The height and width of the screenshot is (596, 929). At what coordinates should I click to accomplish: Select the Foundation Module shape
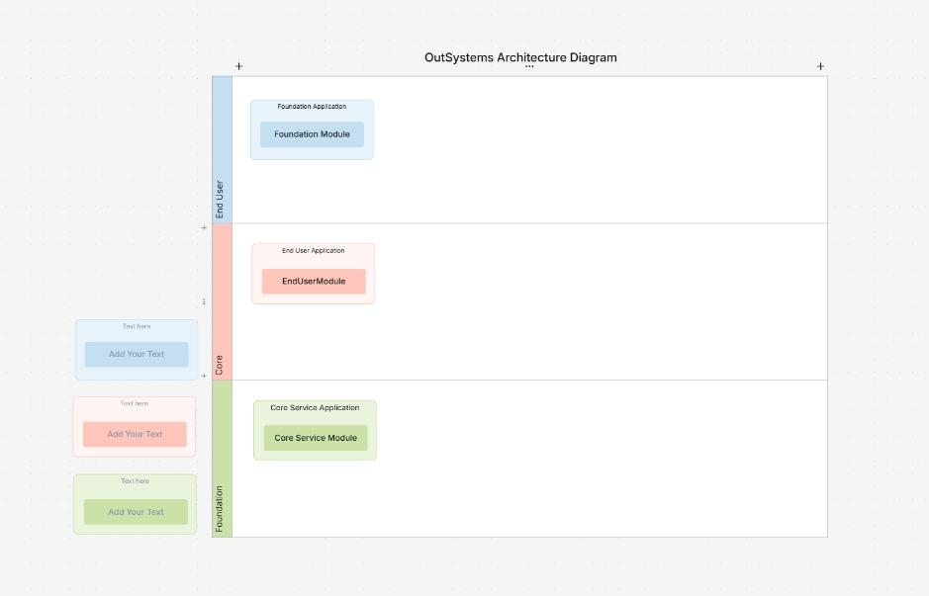312,133
